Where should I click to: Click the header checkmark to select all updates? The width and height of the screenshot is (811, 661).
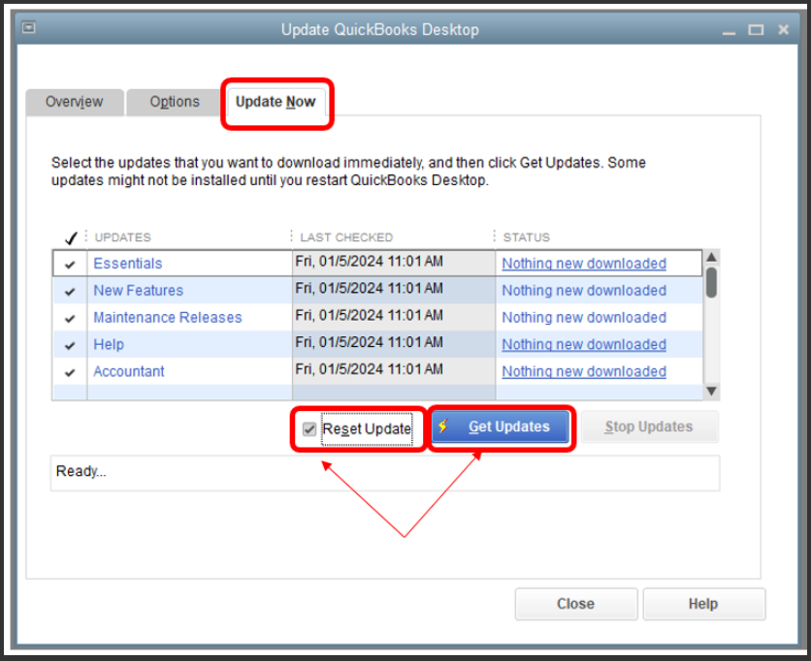(71, 237)
